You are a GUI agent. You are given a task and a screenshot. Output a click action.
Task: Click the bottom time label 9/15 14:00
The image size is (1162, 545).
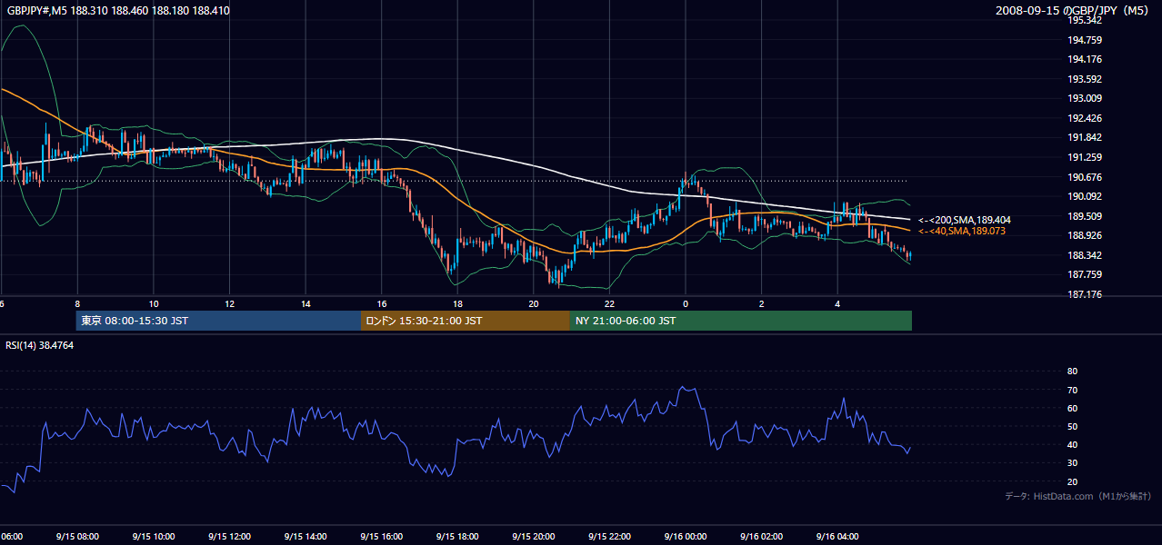306,537
